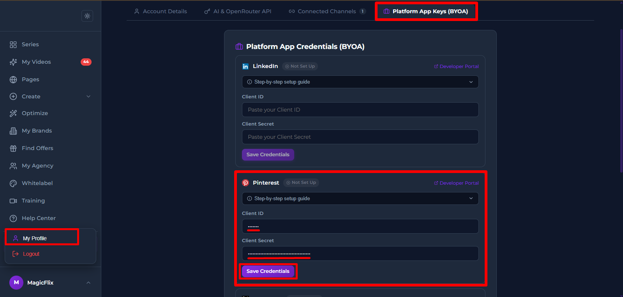This screenshot has height=297, width=623.
Task: Expand Pinterest Step-by-step setup guide chevron
Action: coord(471,199)
